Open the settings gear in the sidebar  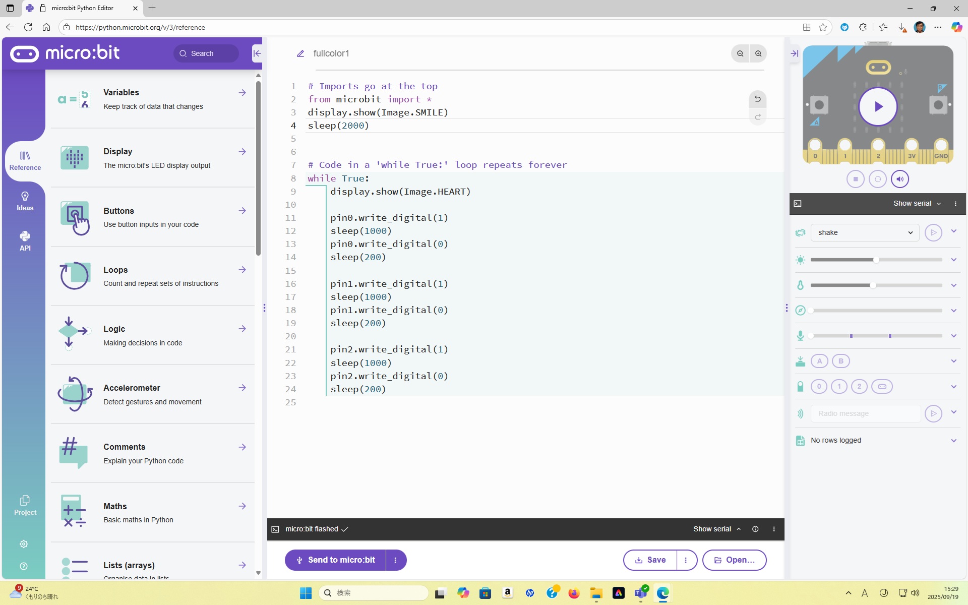pos(24,544)
